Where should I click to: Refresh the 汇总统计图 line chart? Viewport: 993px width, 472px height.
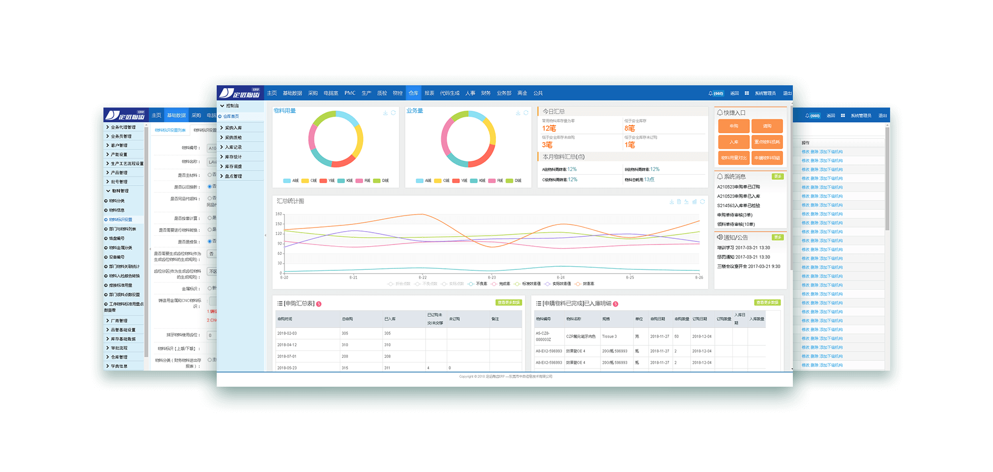[x=702, y=202]
